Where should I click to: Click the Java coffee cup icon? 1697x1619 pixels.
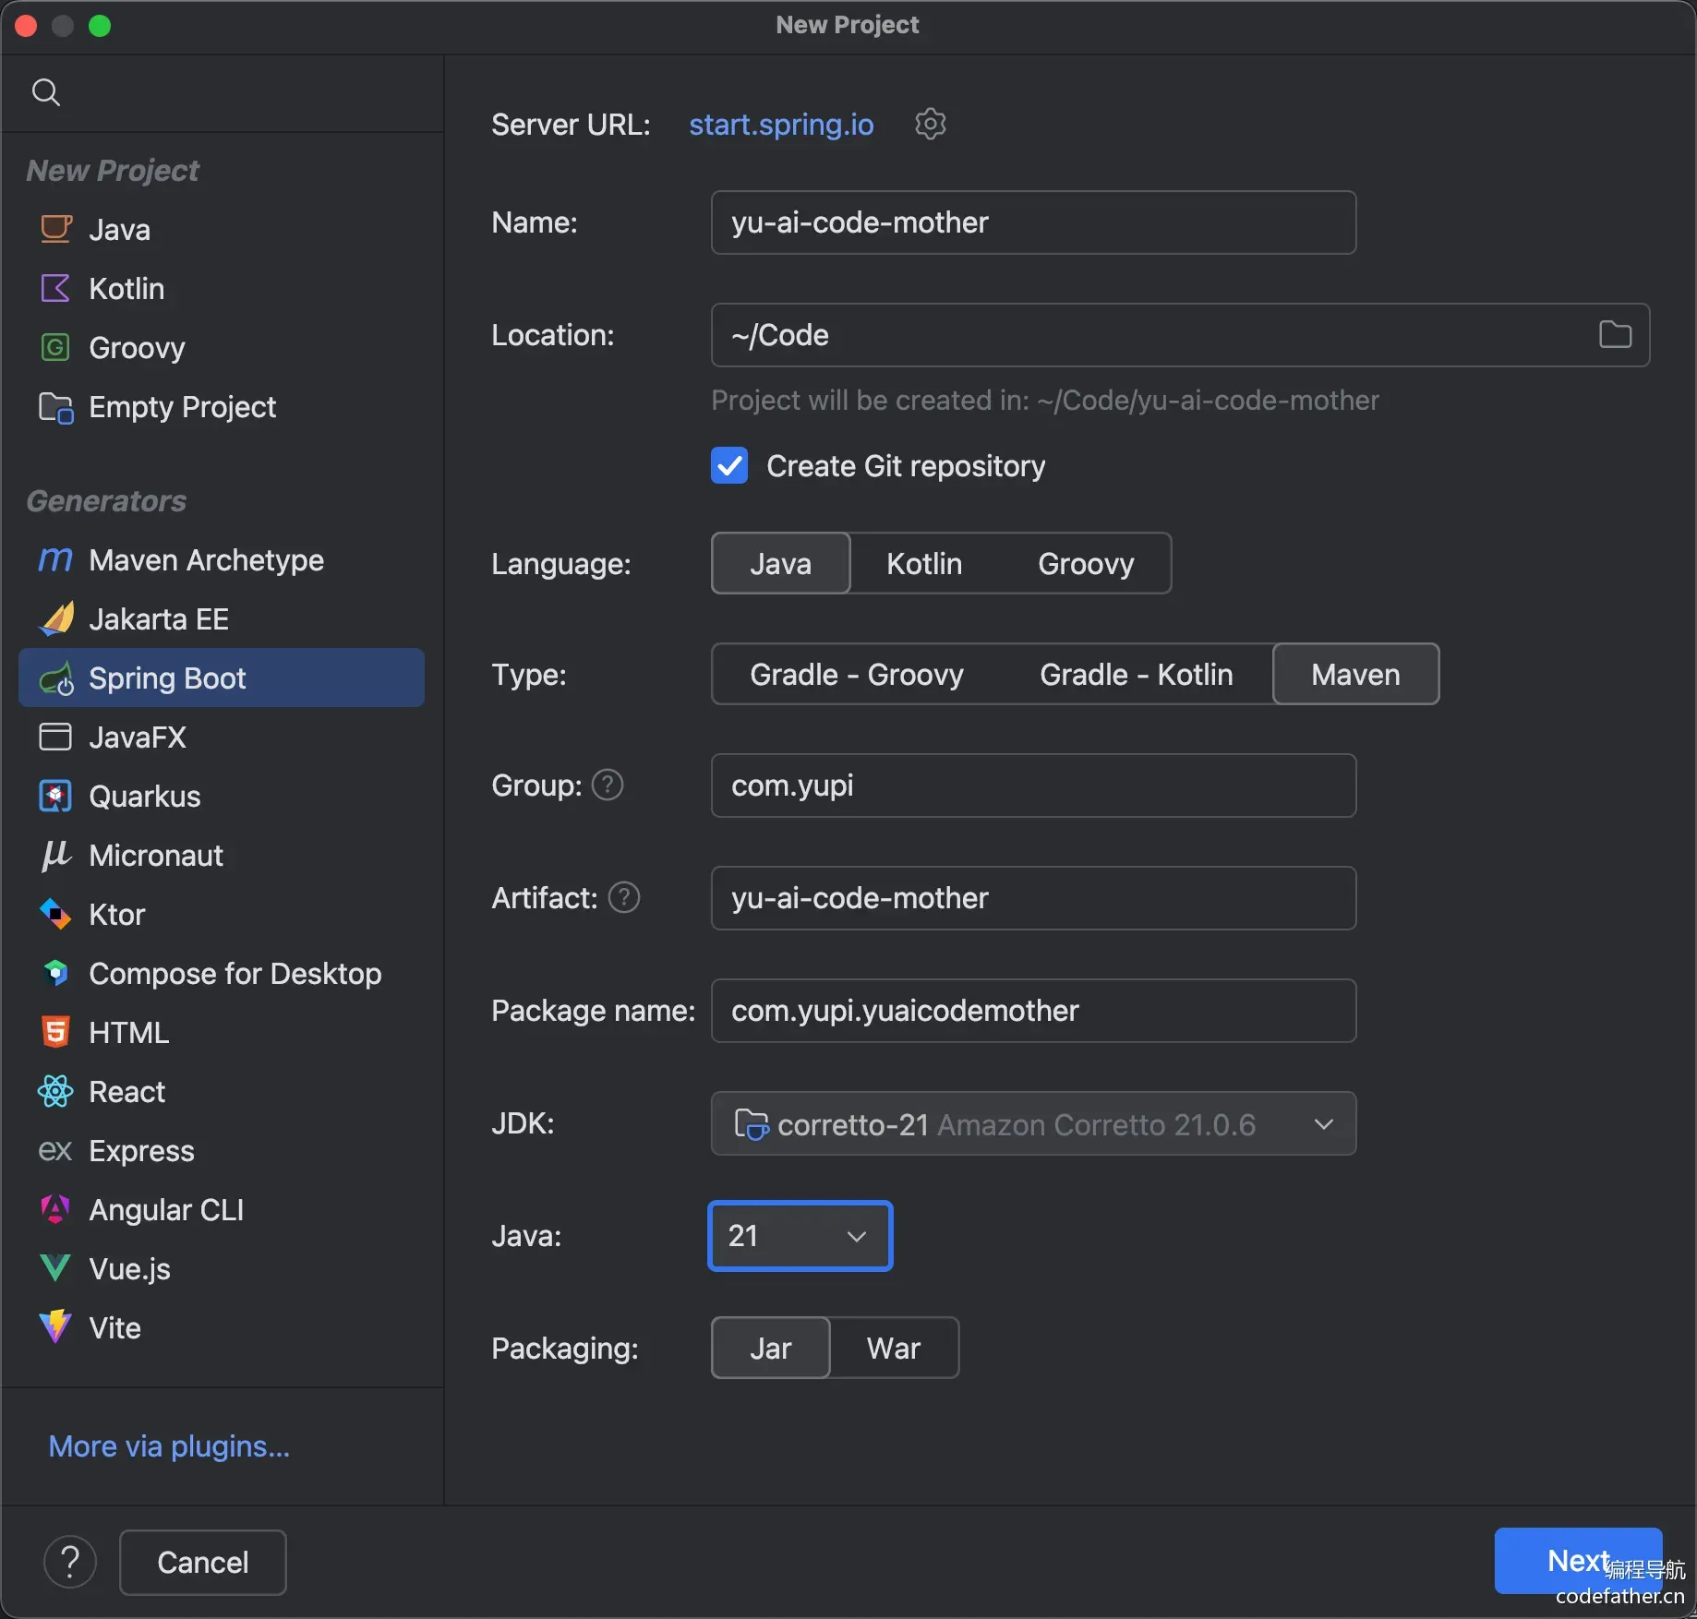[55, 229]
